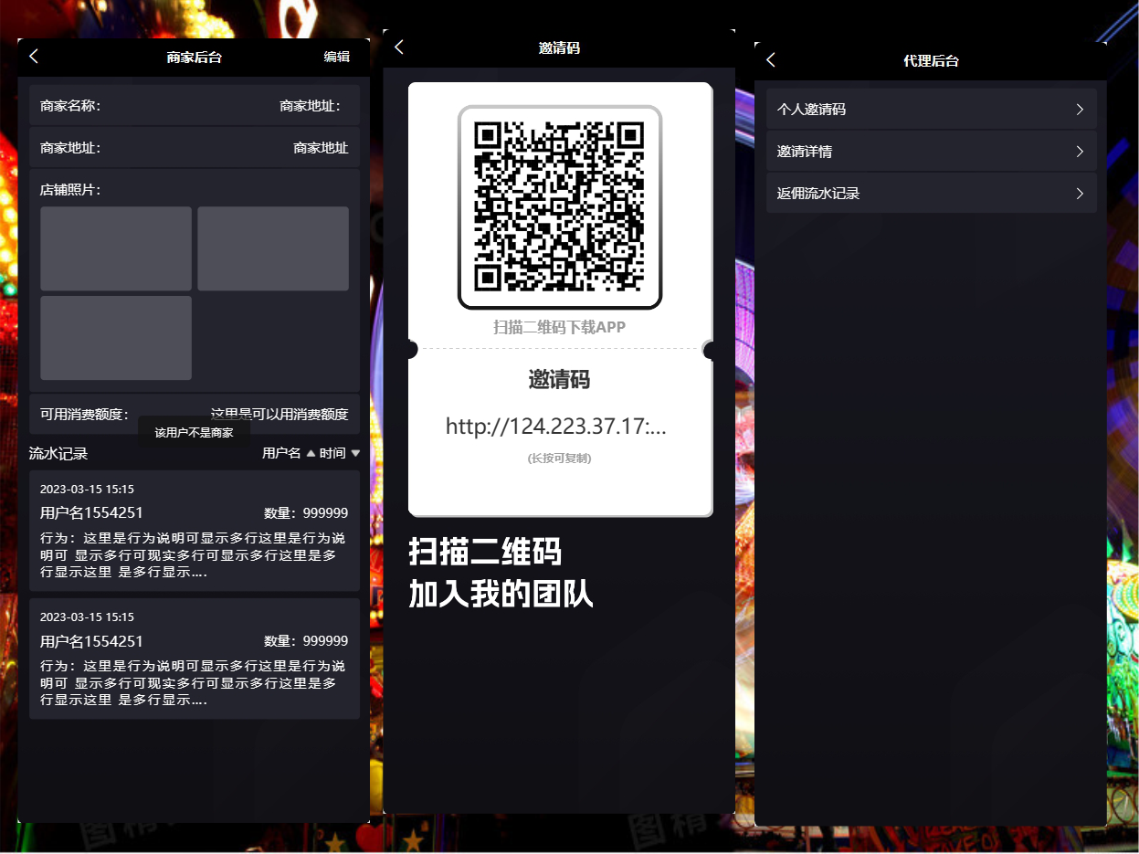Click the 商家名称 field row
Image resolution: width=1139 pixels, height=854 pixels.
pos(194,106)
